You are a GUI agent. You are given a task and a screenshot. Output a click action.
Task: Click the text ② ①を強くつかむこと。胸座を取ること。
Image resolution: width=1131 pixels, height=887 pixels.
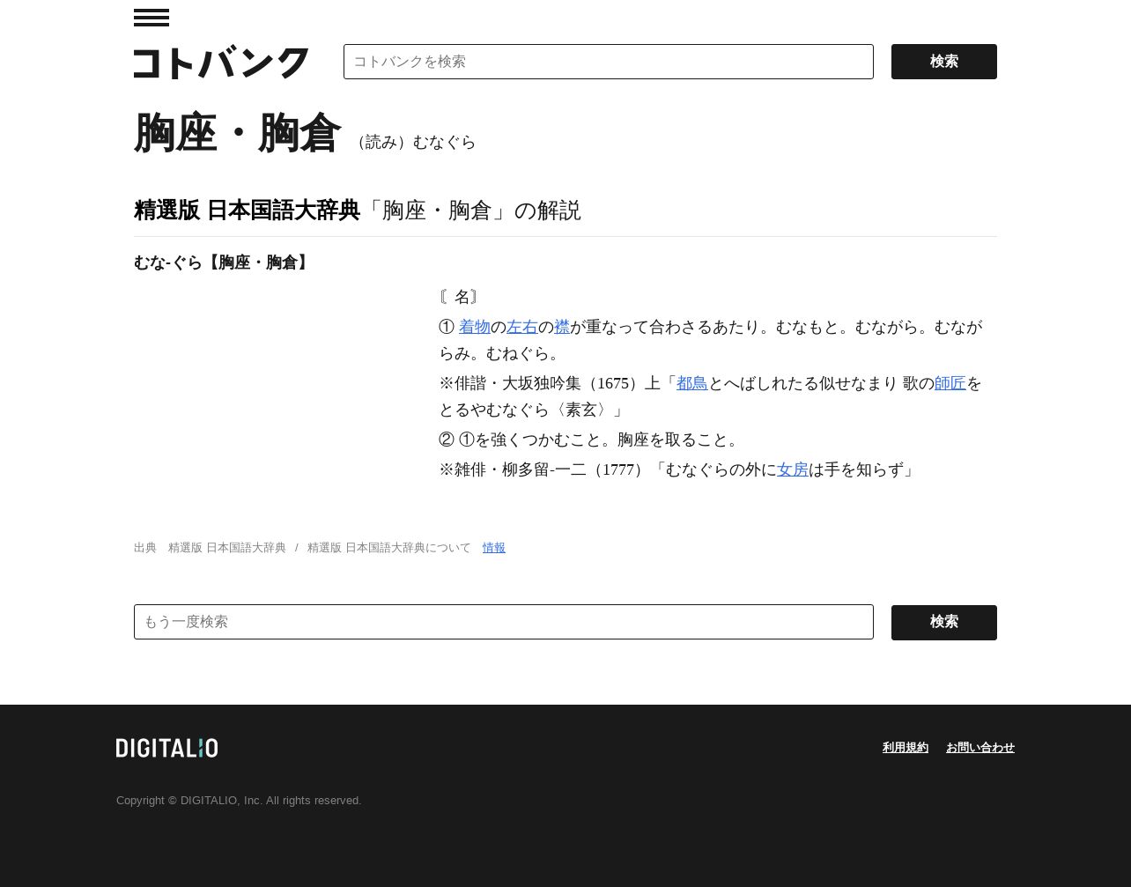tap(590, 440)
